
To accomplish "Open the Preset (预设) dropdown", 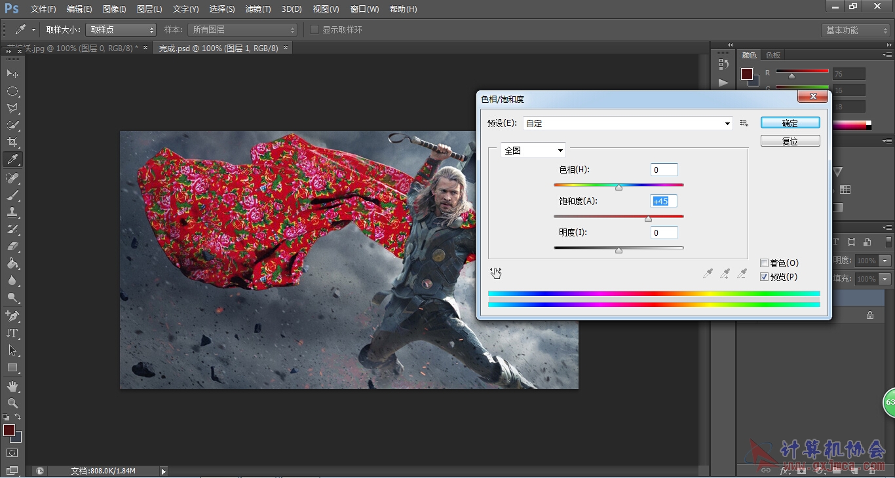I will 628,123.
